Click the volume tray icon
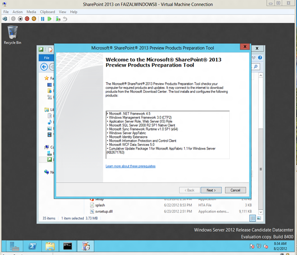The height and width of the screenshot is (255, 297). point(266,246)
